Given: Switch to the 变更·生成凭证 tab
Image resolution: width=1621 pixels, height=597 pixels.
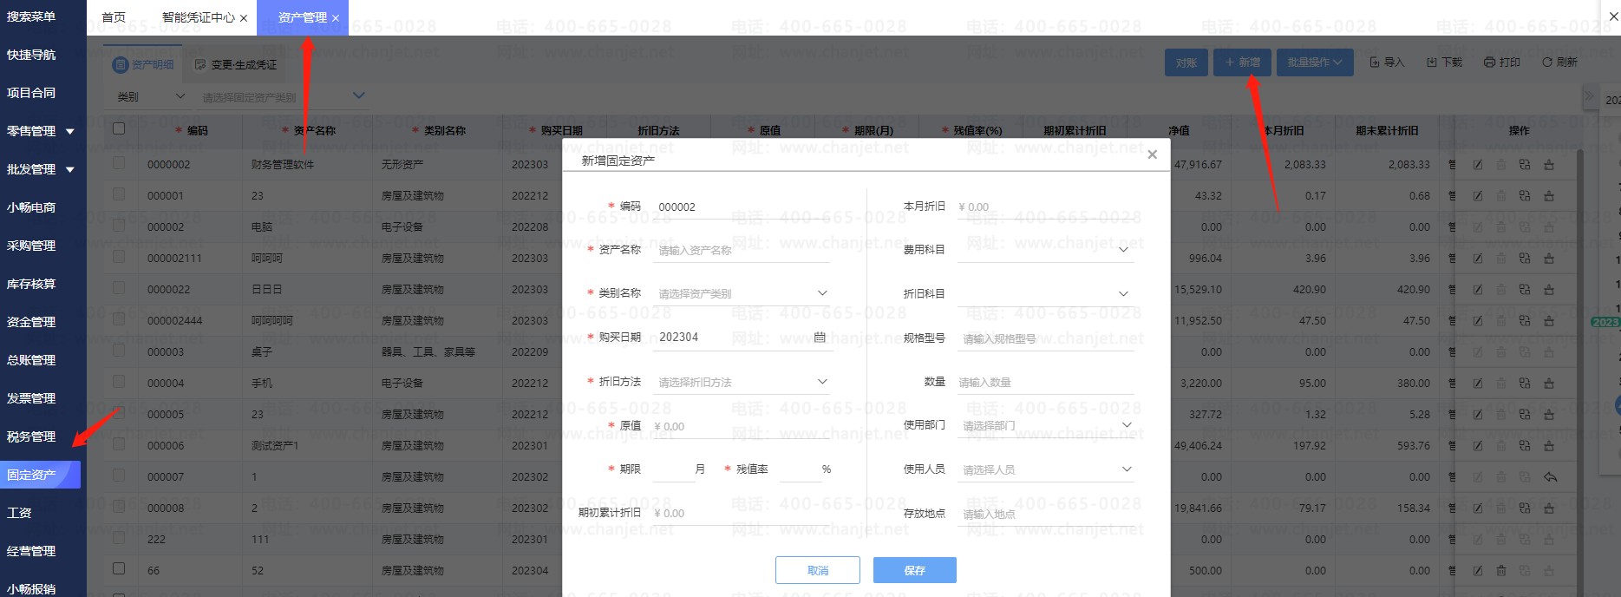Looking at the screenshot, I should coord(236,65).
